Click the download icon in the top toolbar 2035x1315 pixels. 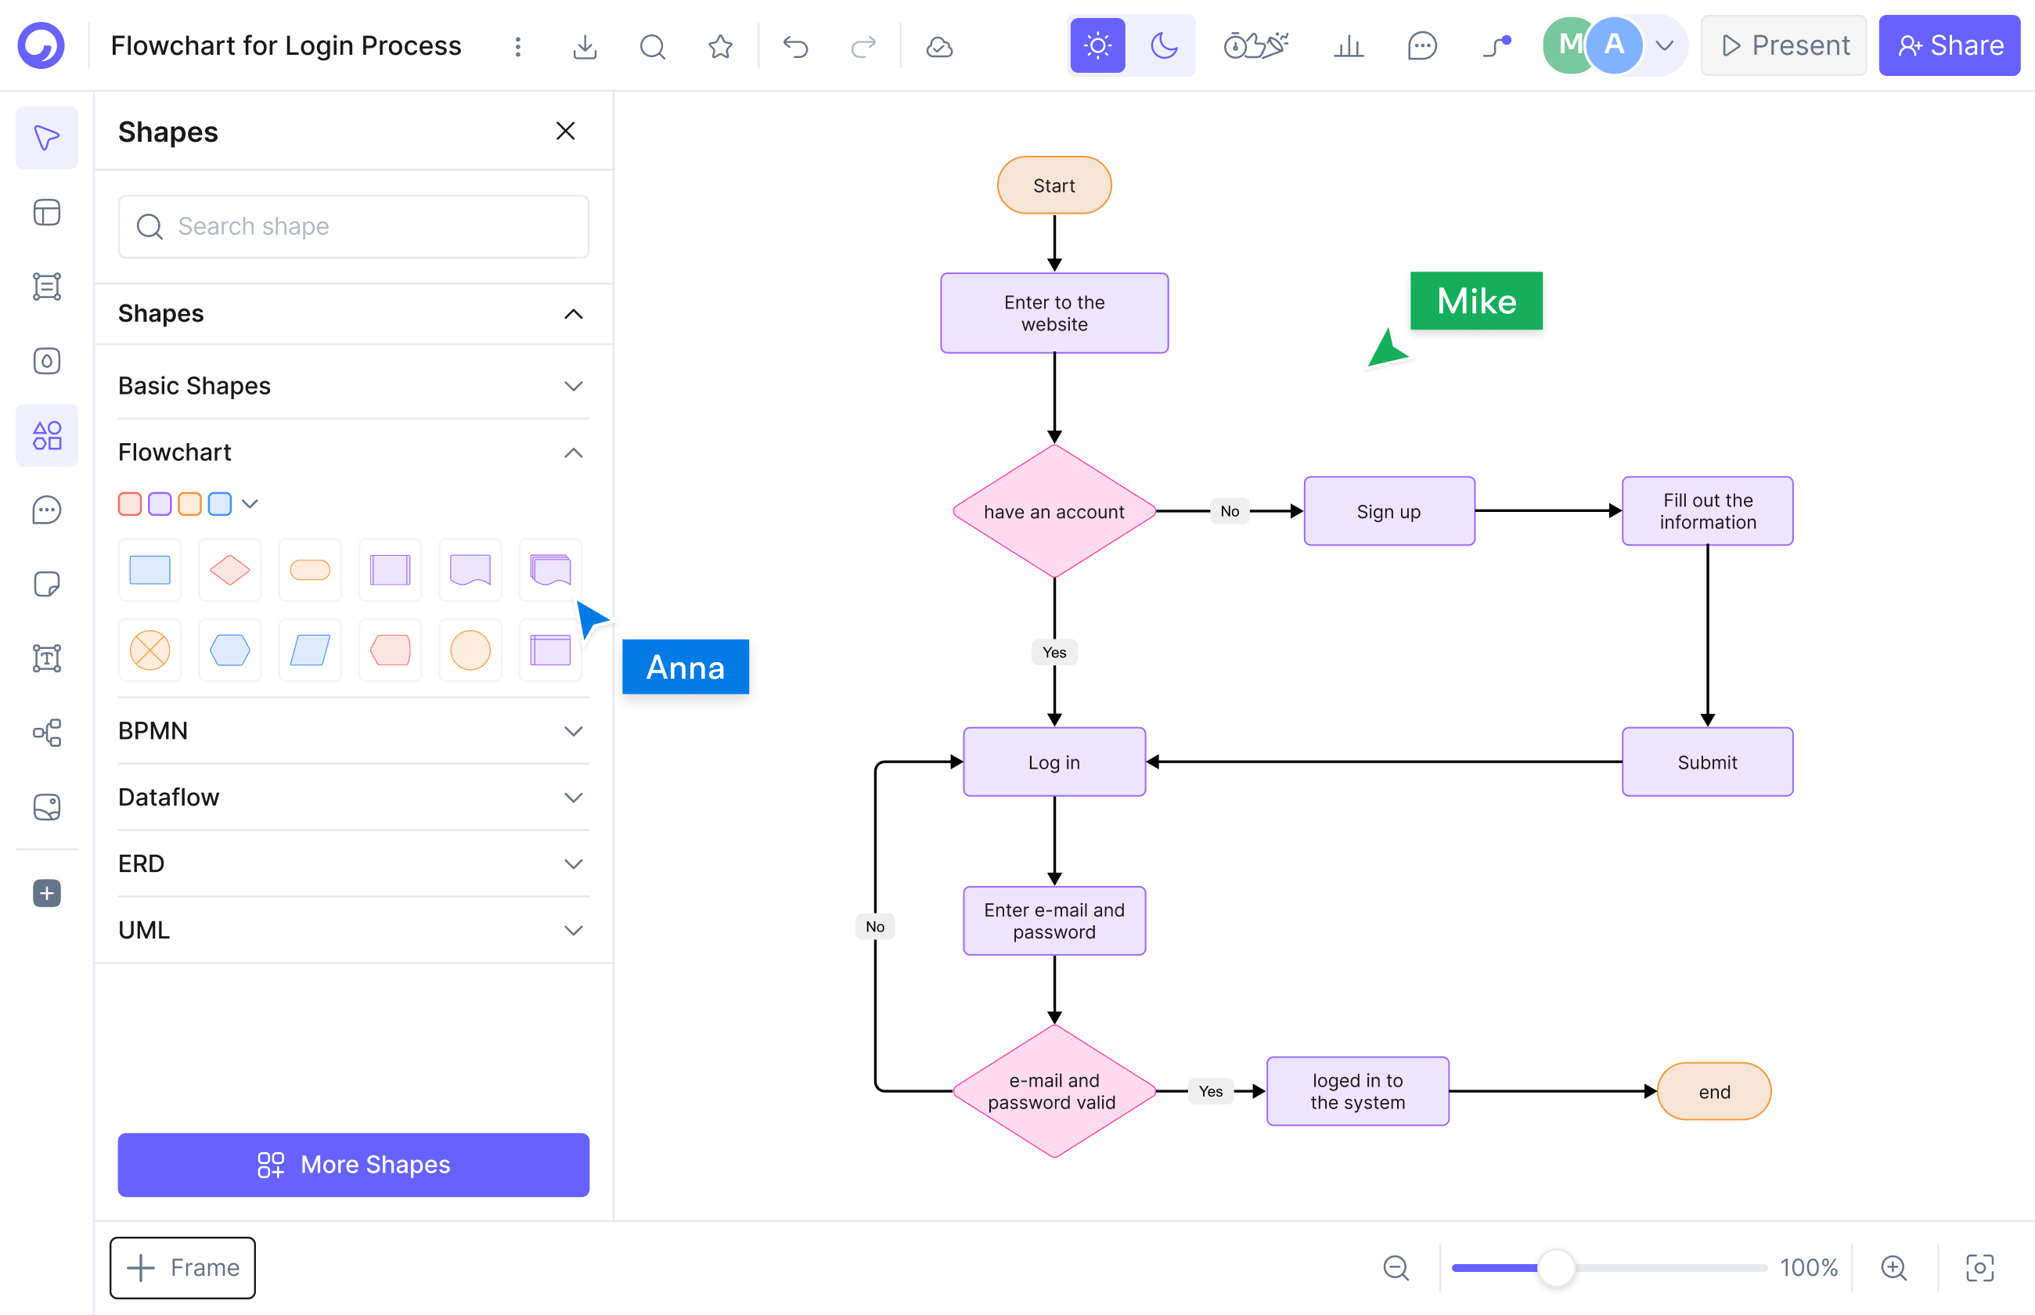585,46
